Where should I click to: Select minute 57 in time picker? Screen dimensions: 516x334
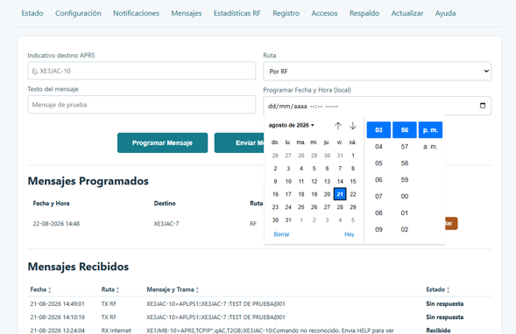tap(405, 147)
